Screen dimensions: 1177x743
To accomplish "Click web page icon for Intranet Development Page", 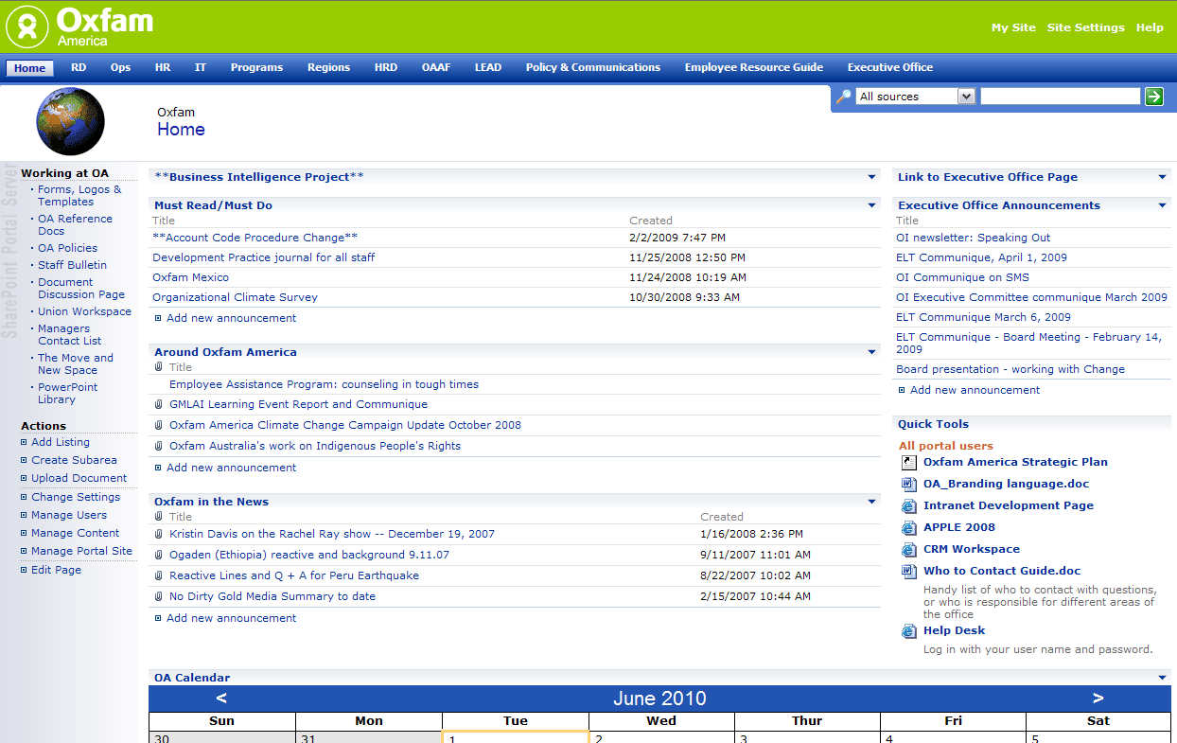I will point(908,505).
